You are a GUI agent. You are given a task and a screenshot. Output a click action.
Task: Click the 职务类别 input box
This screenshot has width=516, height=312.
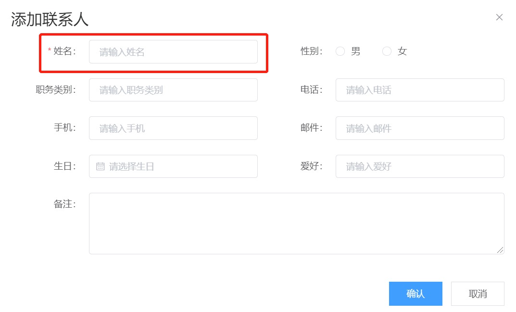[173, 90]
